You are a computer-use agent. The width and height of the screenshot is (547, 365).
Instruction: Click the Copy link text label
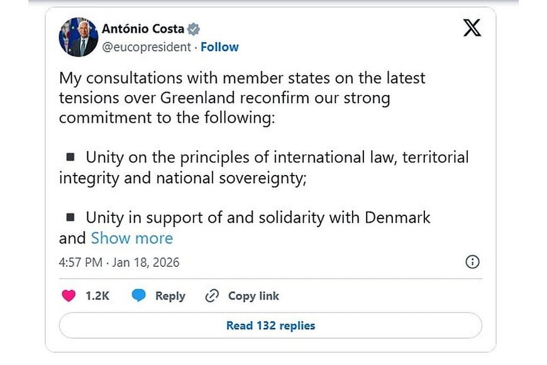point(253,296)
